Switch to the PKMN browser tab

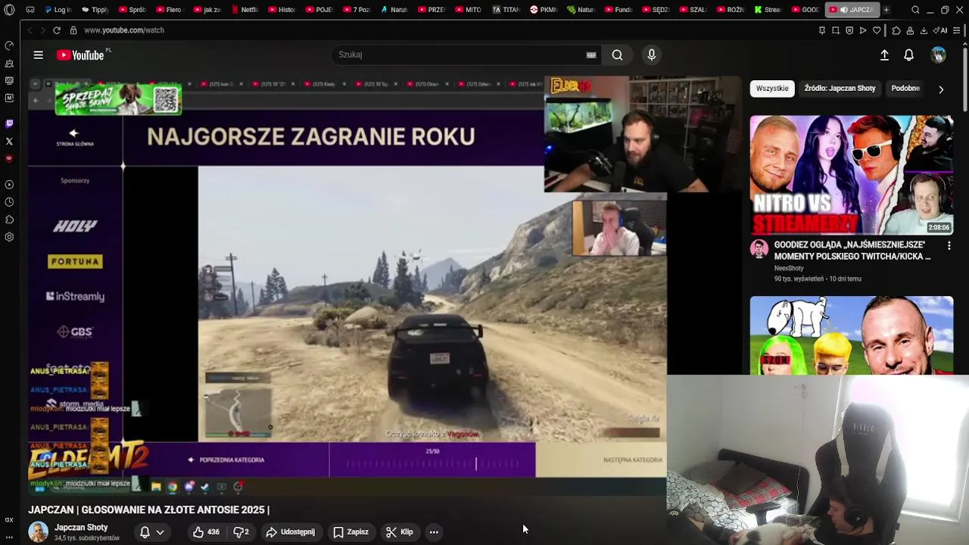(x=543, y=10)
